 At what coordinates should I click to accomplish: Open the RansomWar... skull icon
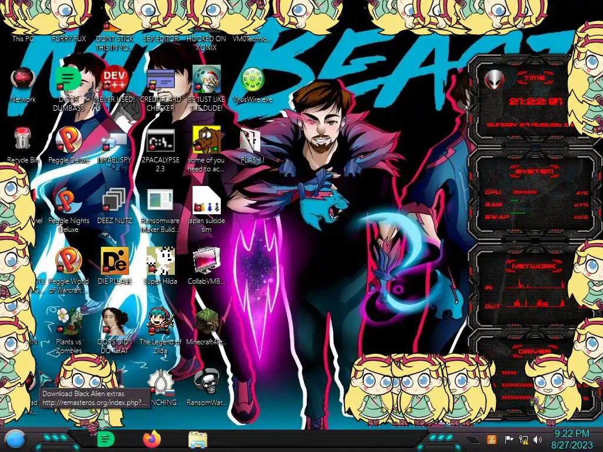click(206, 381)
